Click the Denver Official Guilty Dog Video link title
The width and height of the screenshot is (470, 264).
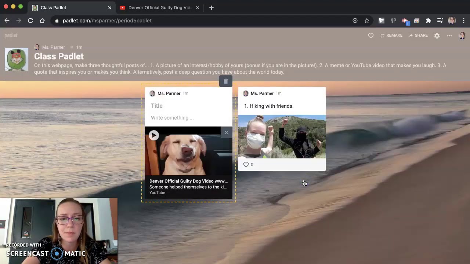[188, 181]
